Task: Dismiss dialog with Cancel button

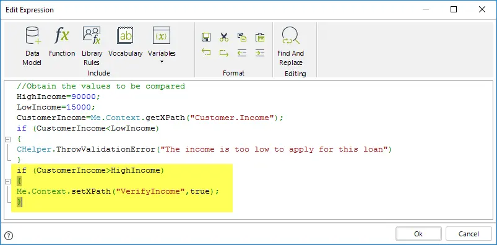Action: click(x=469, y=234)
